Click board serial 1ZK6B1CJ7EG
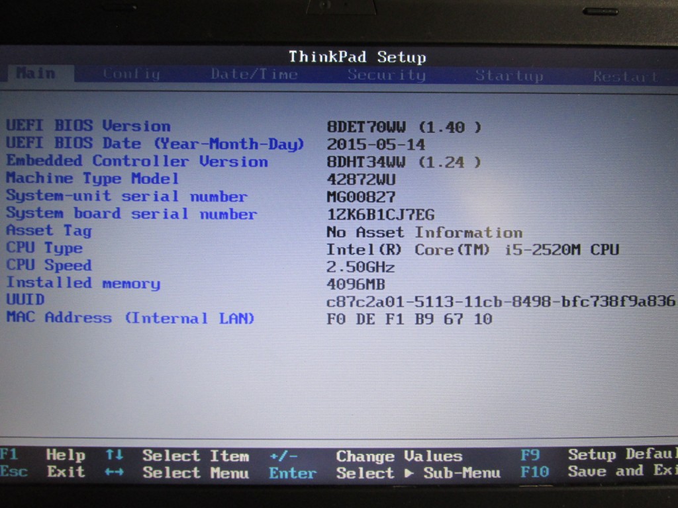 [381, 215]
